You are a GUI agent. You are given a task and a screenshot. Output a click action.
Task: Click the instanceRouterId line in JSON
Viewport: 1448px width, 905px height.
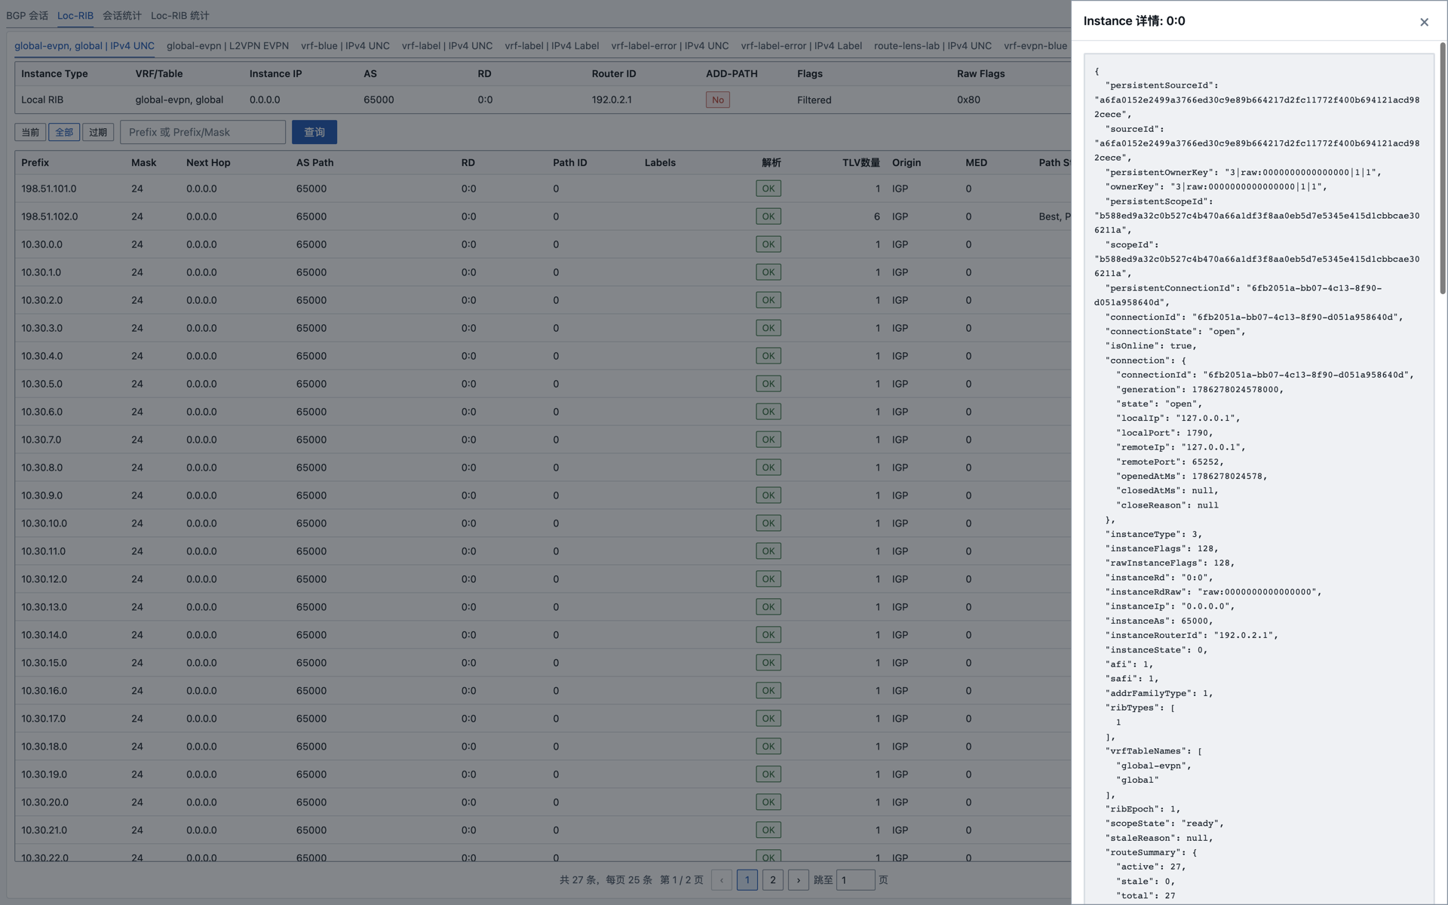[1192, 636]
